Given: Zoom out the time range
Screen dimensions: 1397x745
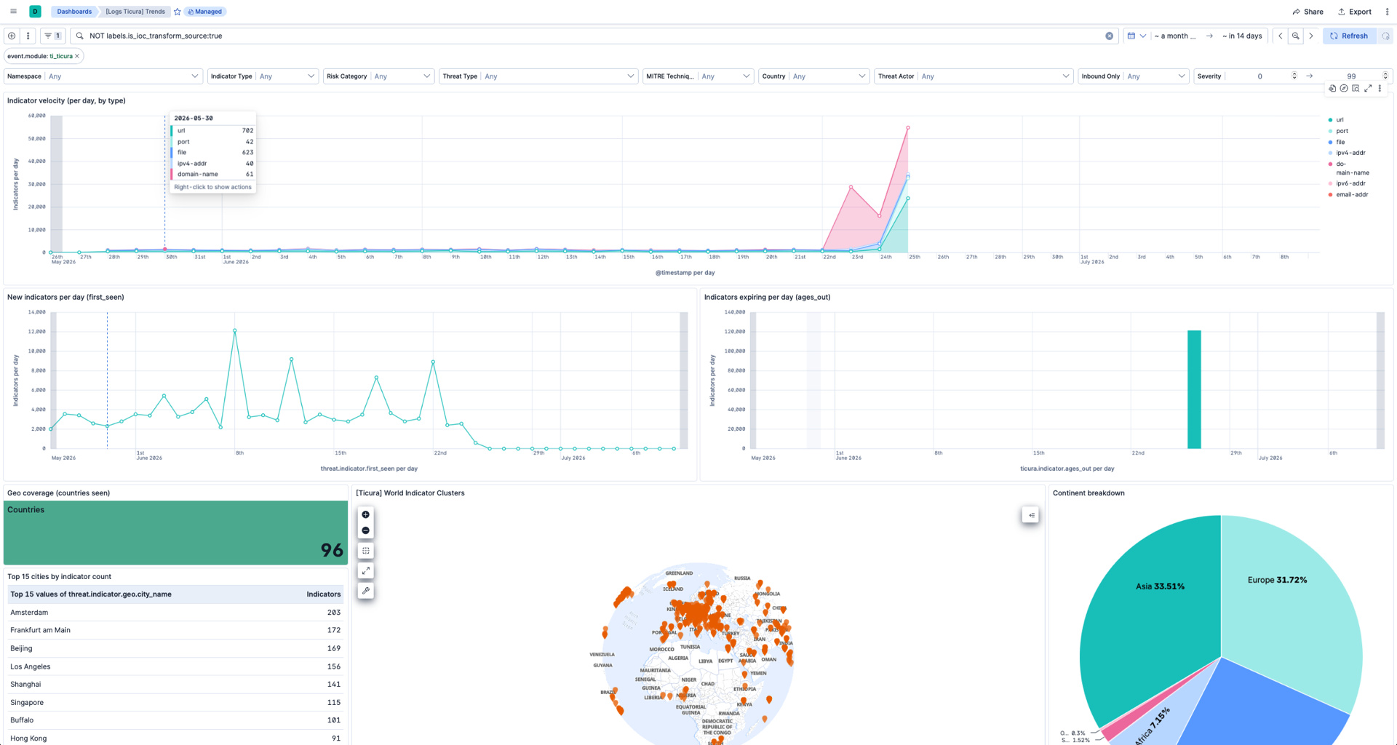Looking at the screenshot, I should pos(1296,36).
